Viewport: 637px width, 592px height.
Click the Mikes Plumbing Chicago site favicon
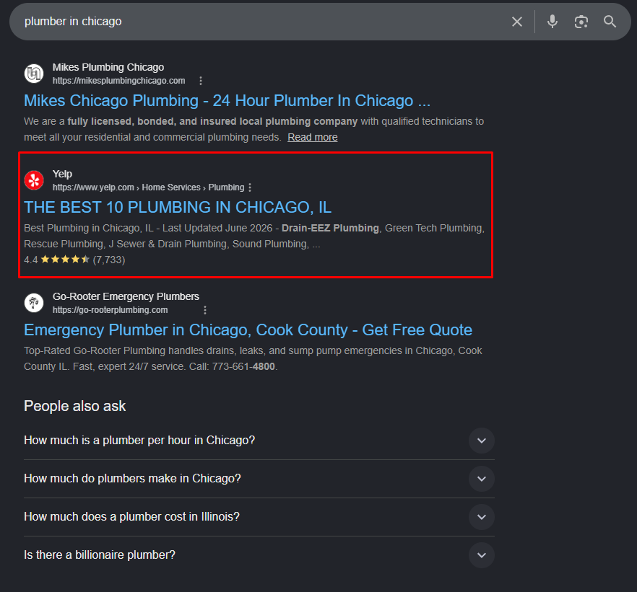point(34,74)
